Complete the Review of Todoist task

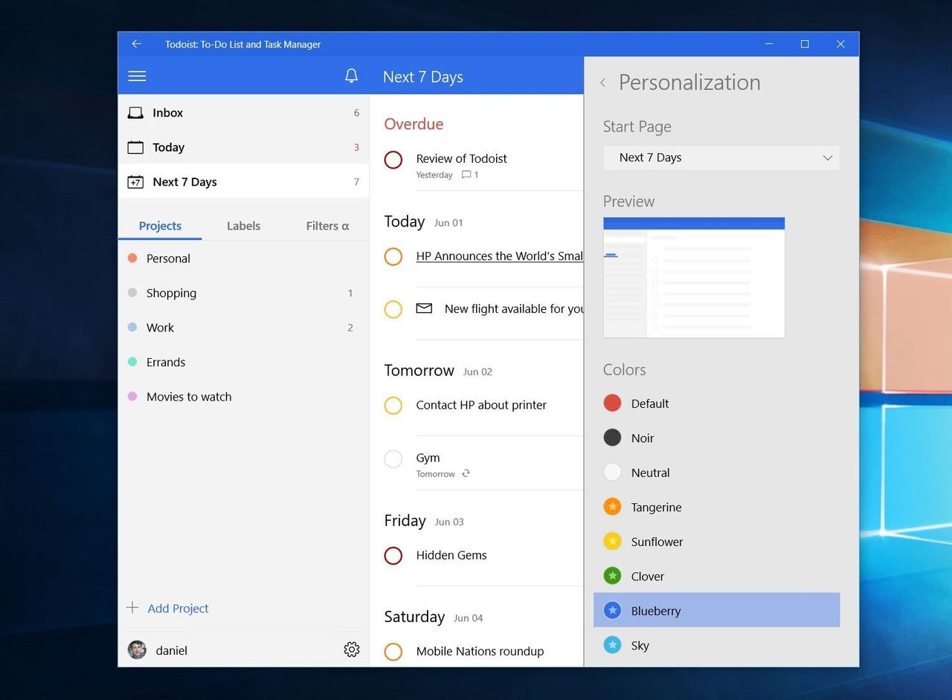393,160
